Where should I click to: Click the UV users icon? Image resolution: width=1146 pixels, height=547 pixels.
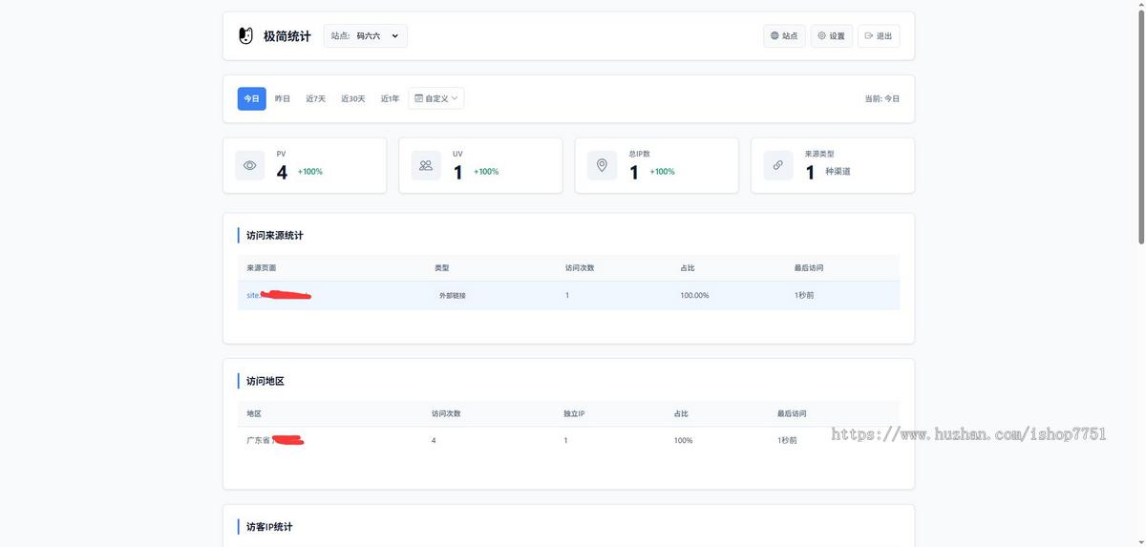426,165
